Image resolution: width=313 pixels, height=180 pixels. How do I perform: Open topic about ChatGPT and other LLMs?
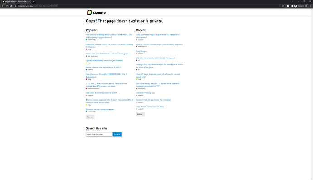point(108,36)
